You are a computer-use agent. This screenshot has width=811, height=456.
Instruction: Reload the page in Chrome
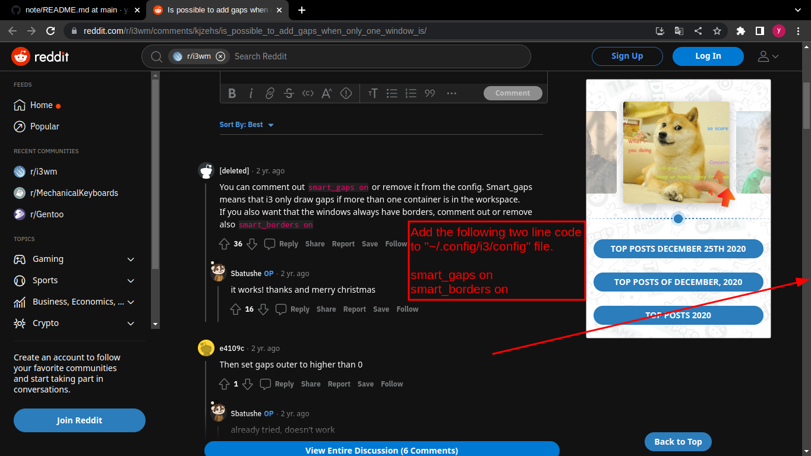(x=51, y=31)
